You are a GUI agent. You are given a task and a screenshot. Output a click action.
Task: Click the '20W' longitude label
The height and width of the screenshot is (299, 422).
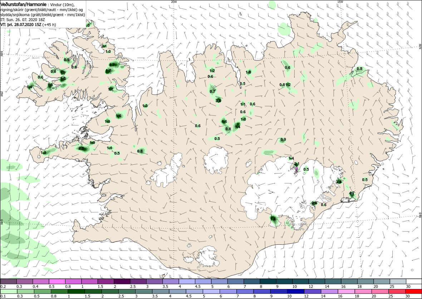pos(174,2)
